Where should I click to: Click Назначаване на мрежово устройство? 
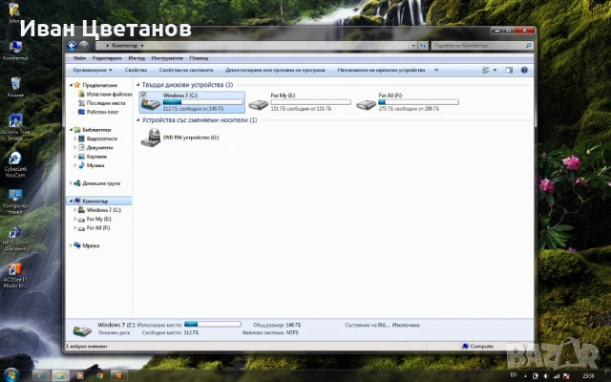pos(381,70)
